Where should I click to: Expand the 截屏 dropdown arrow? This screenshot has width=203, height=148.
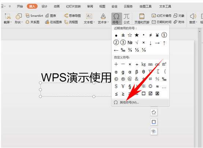(x=11, y=22)
